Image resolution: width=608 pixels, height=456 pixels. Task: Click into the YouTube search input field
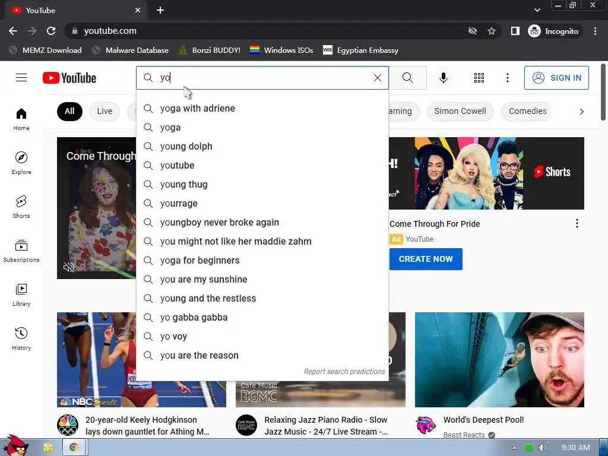pyautogui.click(x=264, y=78)
